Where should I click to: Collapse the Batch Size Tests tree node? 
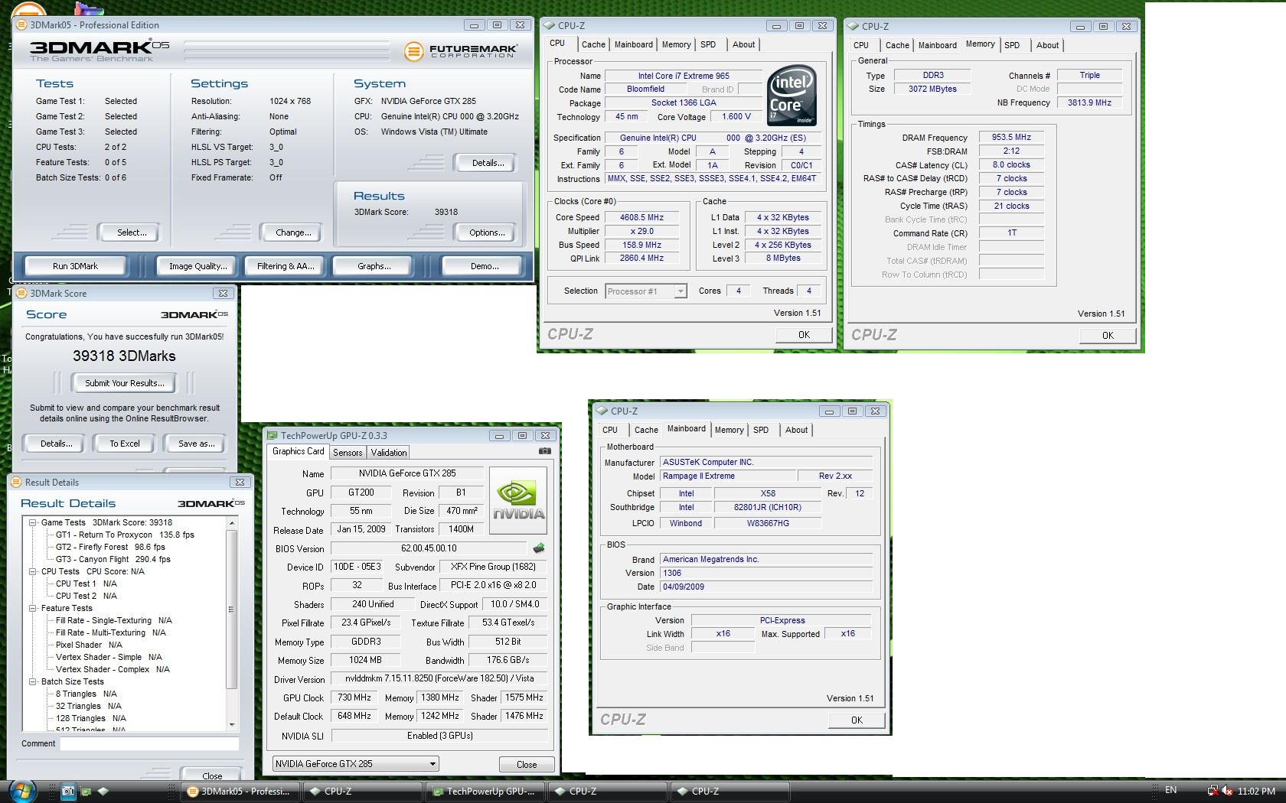tap(33, 682)
